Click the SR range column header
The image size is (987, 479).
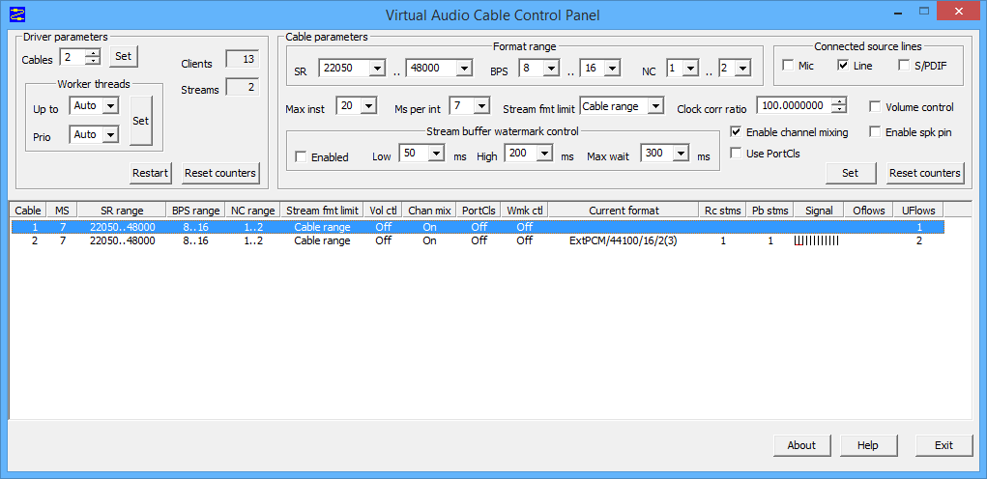pos(122,211)
